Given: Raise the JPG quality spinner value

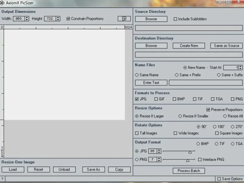Looking at the screenshot, I should pyautogui.click(x=159, y=150).
